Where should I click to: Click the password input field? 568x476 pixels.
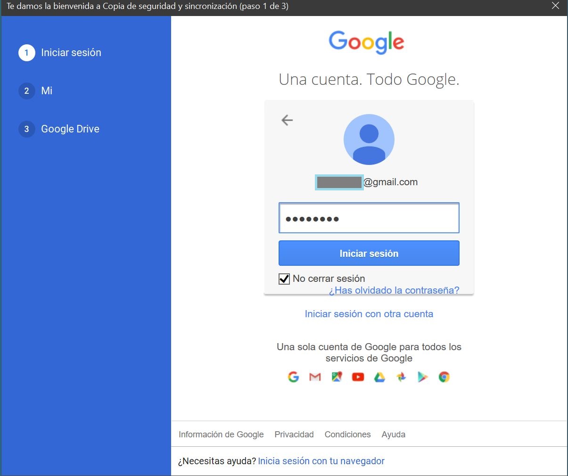pos(369,218)
